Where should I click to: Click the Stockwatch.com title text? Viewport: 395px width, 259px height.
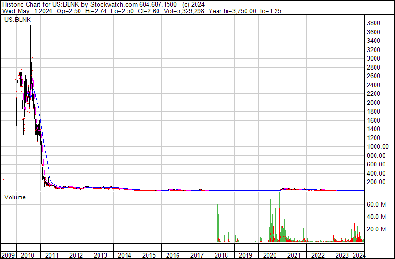114,5
